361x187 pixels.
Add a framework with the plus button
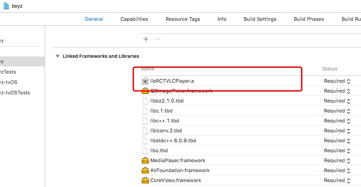tap(146, 39)
